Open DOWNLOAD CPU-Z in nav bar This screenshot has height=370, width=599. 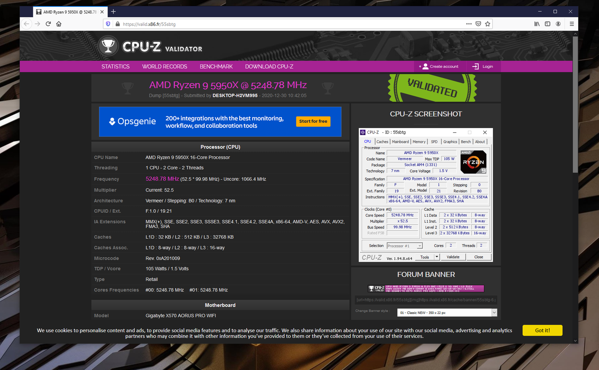[x=269, y=66]
